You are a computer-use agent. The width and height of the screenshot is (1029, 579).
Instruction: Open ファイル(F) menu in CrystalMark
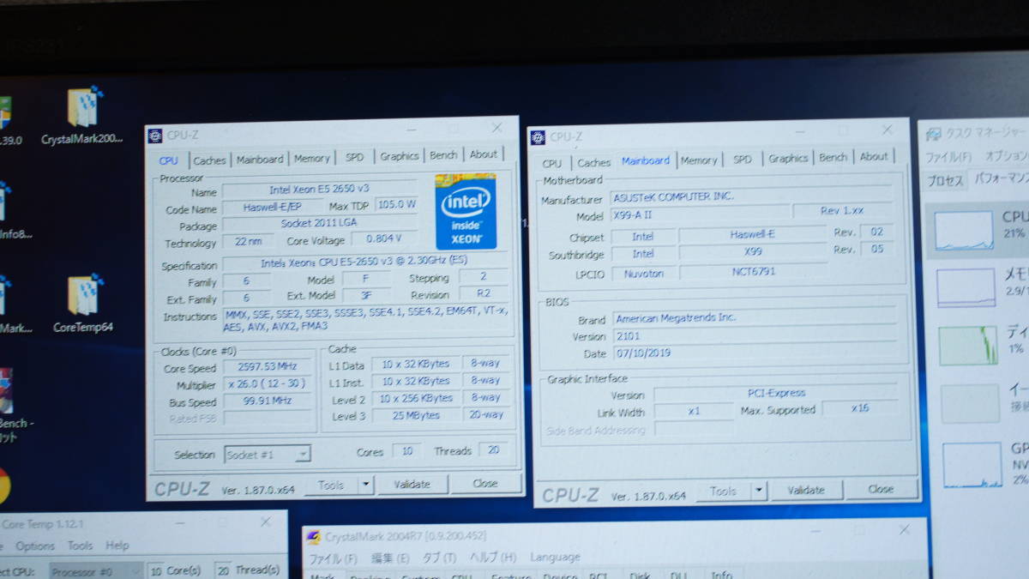click(x=334, y=558)
